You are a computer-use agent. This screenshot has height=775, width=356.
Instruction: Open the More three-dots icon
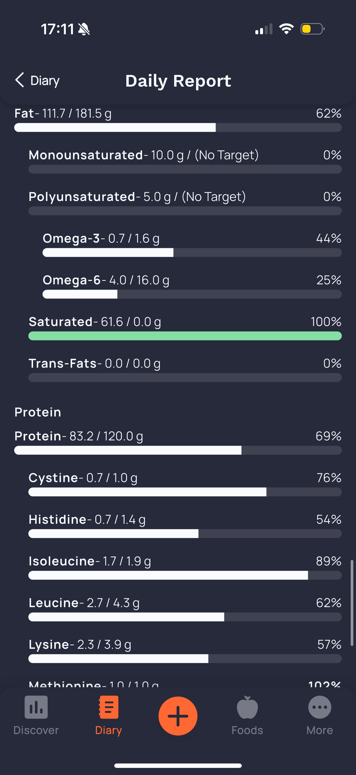[x=320, y=707]
